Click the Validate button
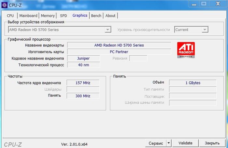Image resolution: width=228 pixels, height=148 pixels. coord(185,143)
